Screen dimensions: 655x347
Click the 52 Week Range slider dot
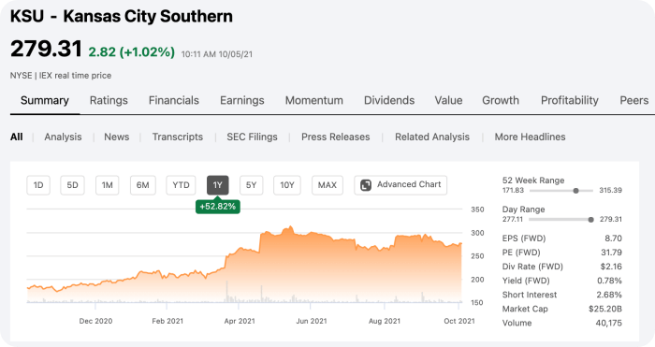[576, 191]
